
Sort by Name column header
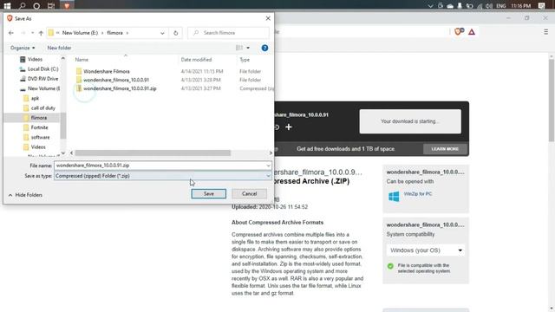pyautogui.click(x=82, y=60)
